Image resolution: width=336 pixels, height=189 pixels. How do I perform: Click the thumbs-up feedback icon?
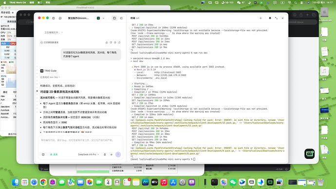(x=107, y=42)
